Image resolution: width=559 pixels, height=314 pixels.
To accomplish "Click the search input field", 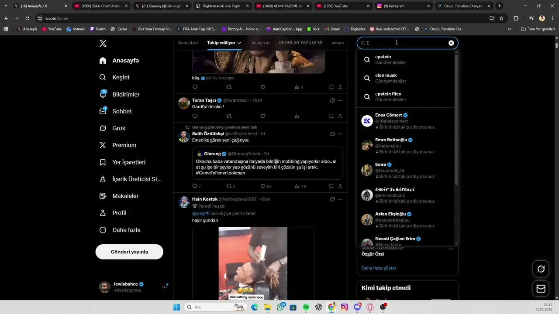I will click(407, 43).
